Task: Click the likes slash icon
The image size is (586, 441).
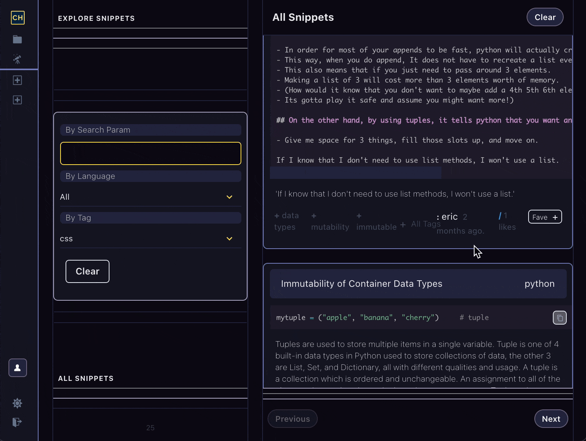Action: [x=500, y=216]
